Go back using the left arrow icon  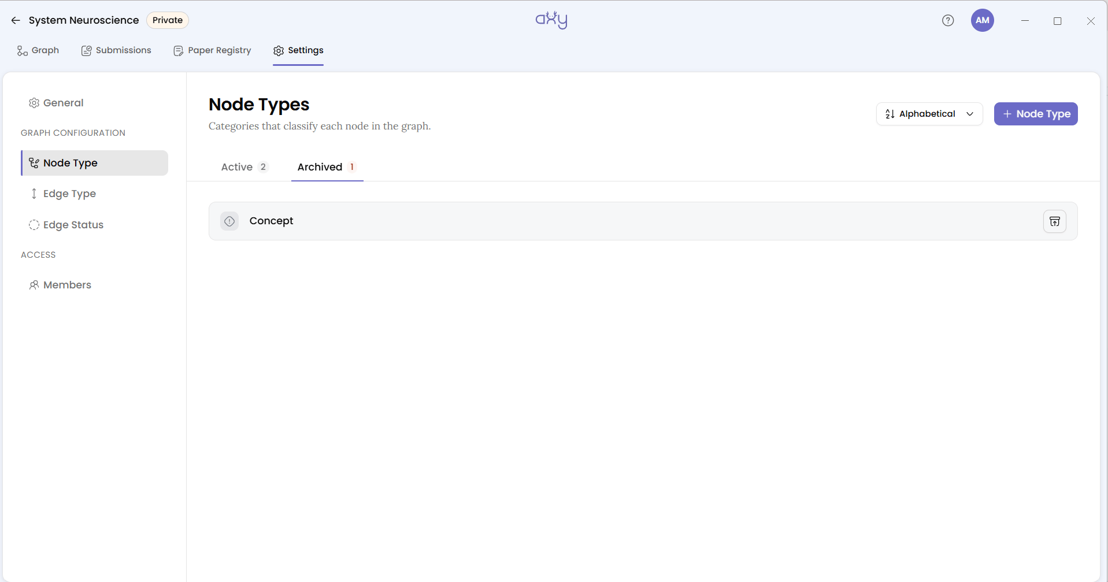pos(16,20)
